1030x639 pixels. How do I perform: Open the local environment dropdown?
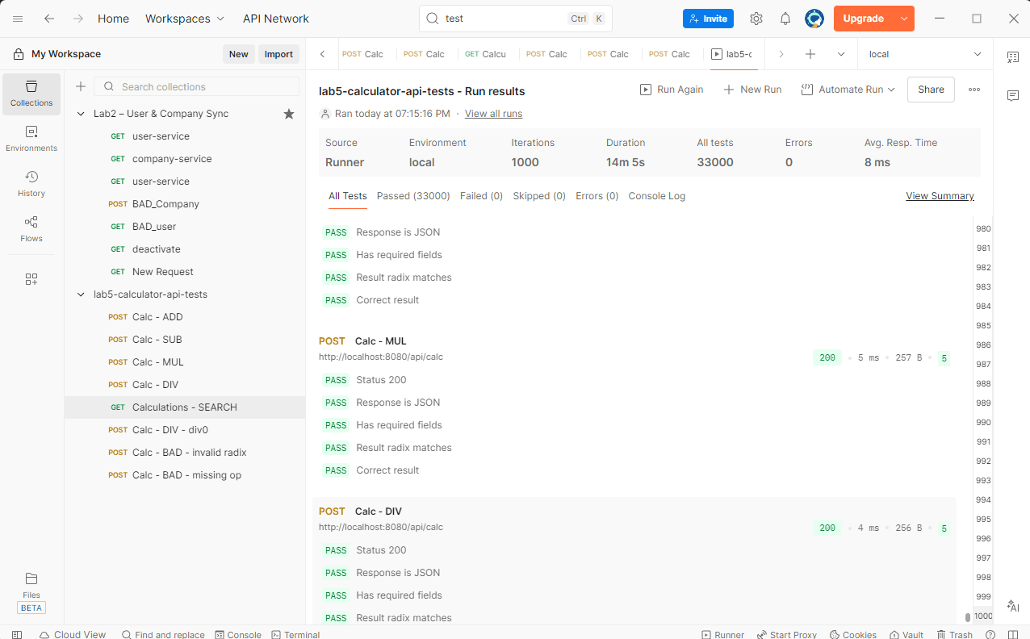[924, 54]
